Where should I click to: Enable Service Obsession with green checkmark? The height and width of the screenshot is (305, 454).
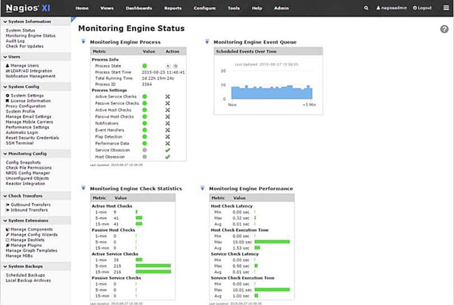[x=168, y=150]
